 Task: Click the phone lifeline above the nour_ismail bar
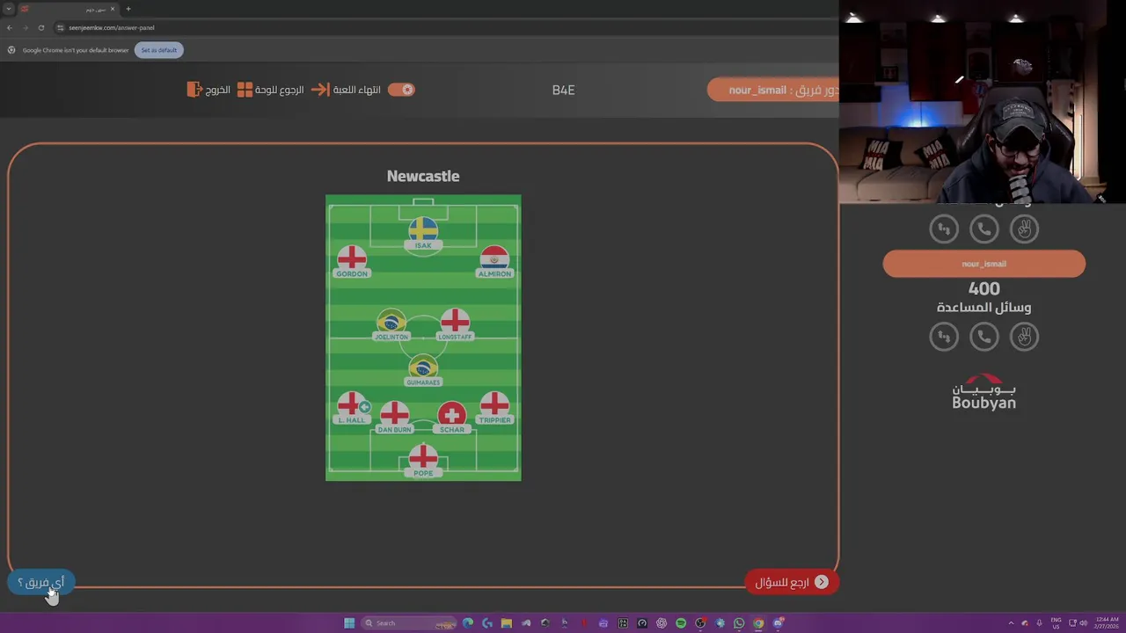point(984,229)
